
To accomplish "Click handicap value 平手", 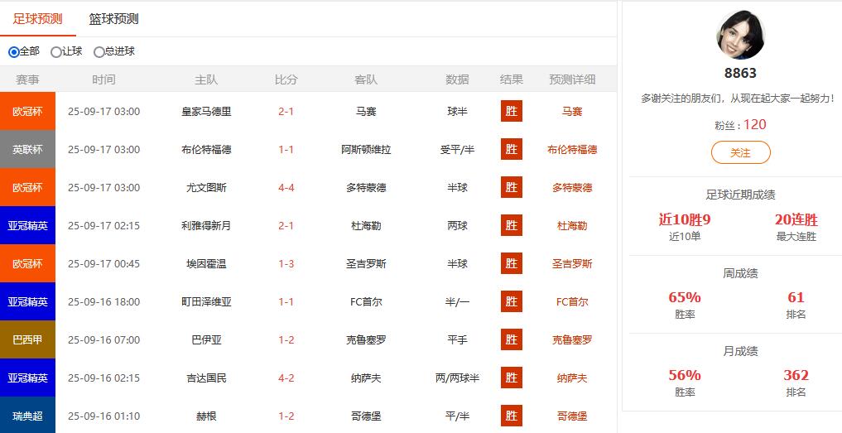I will click(458, 340).
